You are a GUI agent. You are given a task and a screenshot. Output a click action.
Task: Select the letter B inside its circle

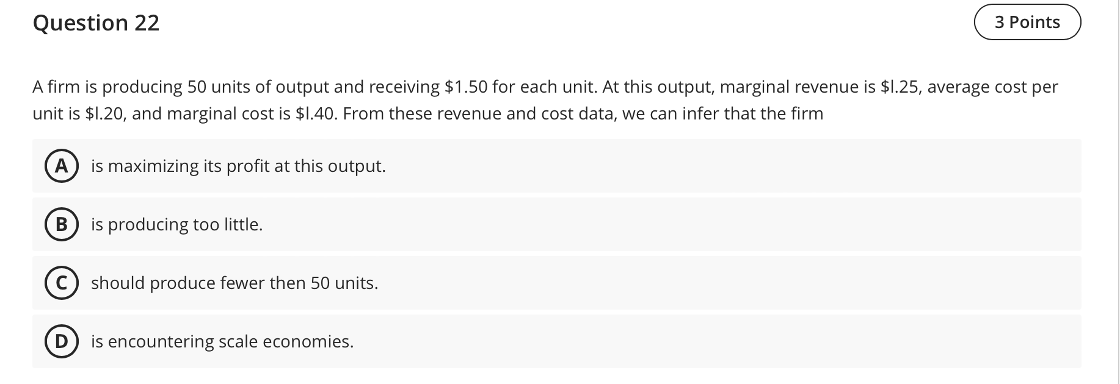click(62, 224)
